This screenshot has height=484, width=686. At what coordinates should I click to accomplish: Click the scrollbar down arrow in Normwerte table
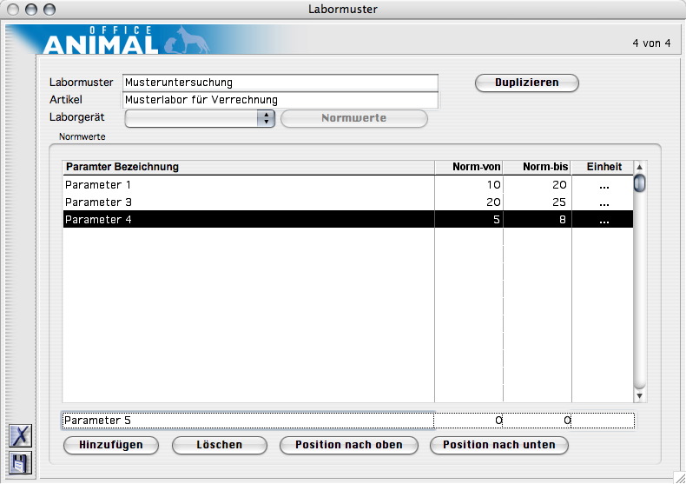click(x=640, y=395)
